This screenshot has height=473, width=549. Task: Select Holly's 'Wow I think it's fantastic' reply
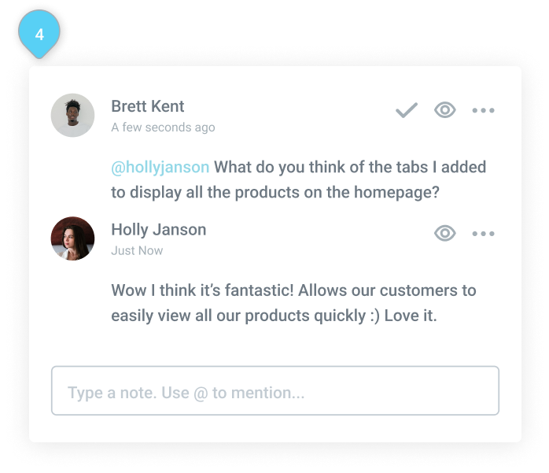coord(293,303)
